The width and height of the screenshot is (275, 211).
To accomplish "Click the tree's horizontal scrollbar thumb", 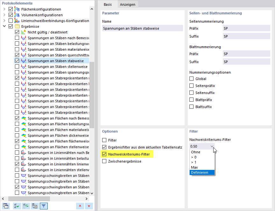I will tap(29, 199).
